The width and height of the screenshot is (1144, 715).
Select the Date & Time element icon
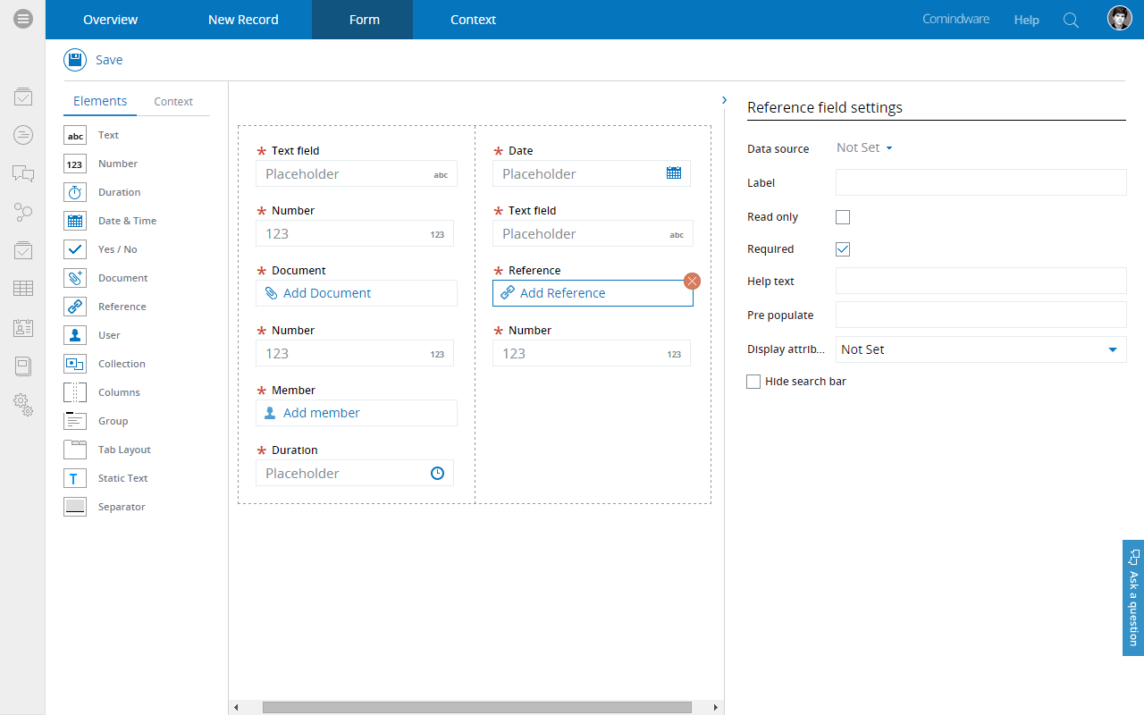(x=75, y=221)
